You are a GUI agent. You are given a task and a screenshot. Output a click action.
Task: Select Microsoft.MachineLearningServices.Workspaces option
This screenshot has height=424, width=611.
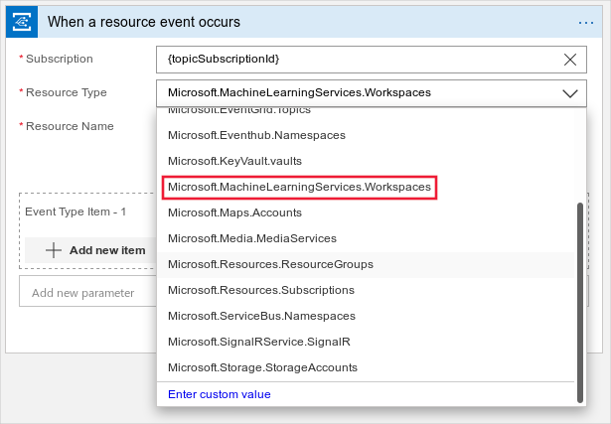point(299,187)
